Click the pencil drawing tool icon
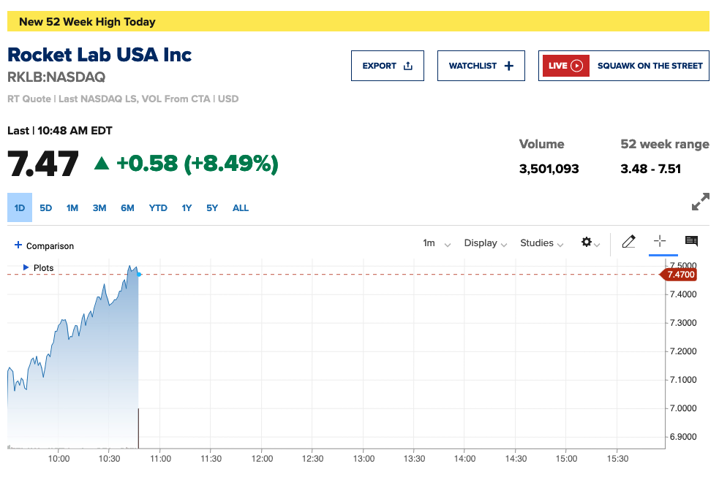Viewport: 719px width, 477px height. pos(628,242)
